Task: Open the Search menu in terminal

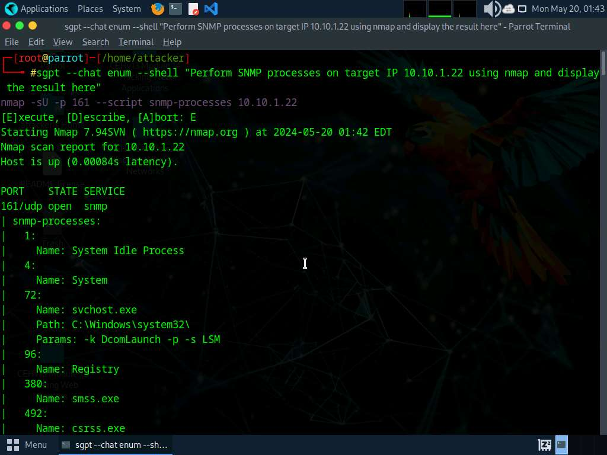Action: tap(95, 42)
